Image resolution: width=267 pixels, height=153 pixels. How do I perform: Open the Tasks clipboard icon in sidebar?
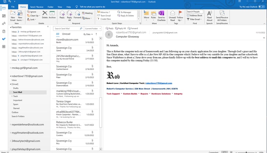click(x=4, y=31)
